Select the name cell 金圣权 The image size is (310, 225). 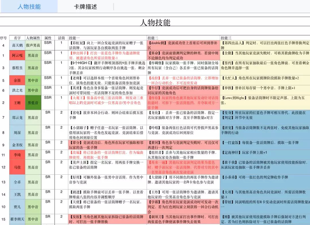coord(17,145)
